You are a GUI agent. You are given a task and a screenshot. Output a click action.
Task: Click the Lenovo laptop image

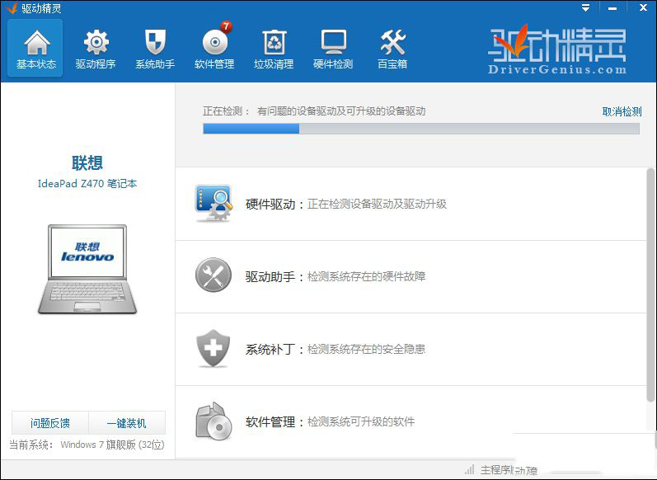pos(87,269)
